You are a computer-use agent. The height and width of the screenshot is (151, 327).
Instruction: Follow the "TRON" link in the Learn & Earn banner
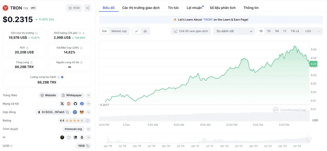pyautogui.click(x=208, y=20)
